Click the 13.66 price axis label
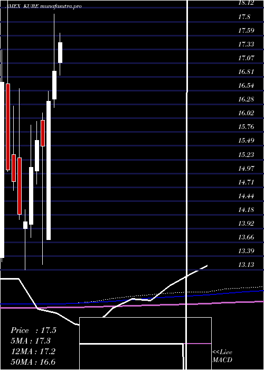The height and width of the screenshot is (370, 264). point(246,237)
